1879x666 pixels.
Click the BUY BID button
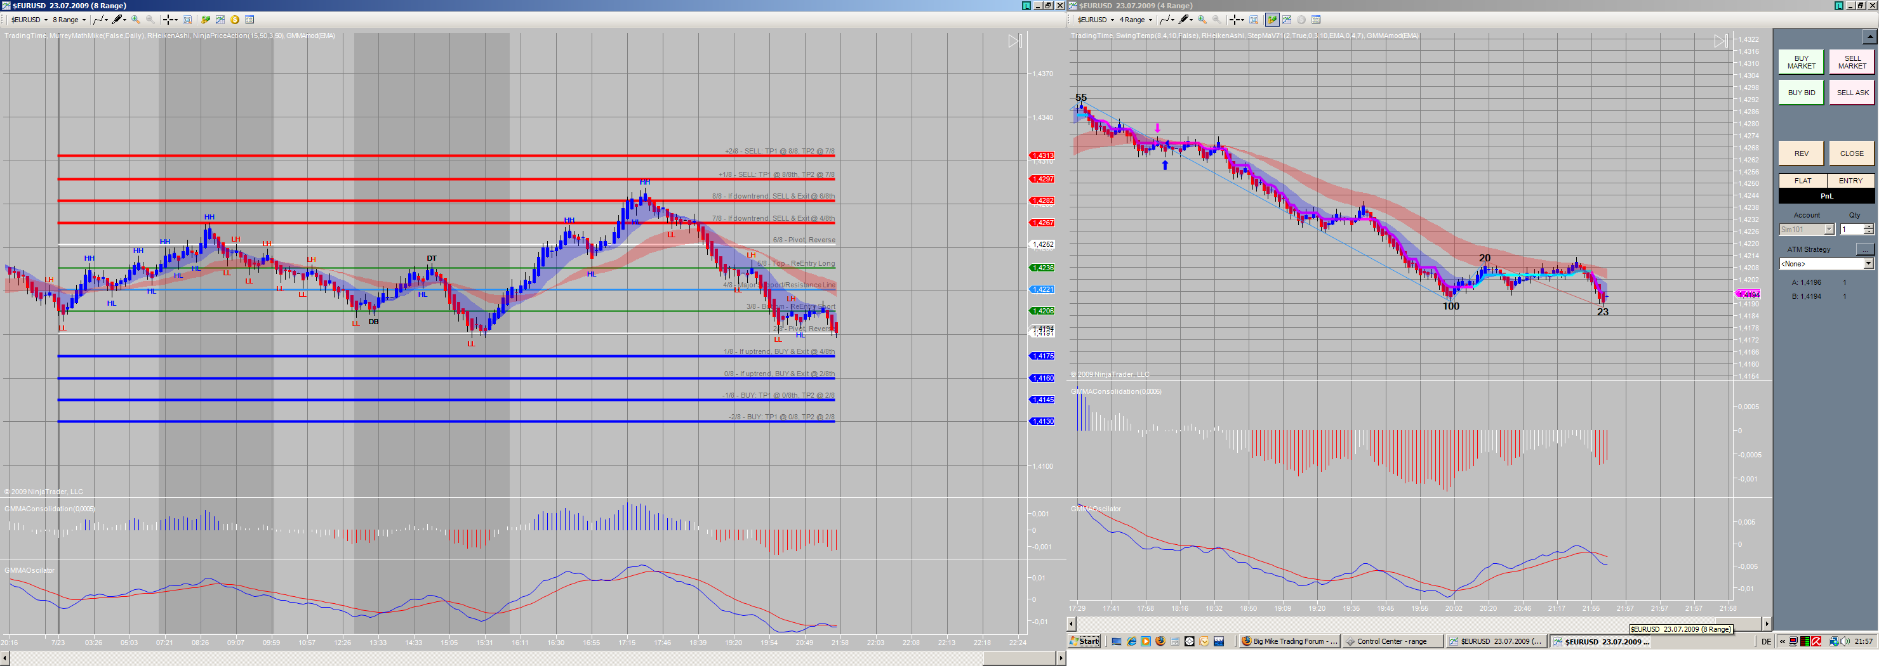pyautogui.click(x=1801, y=93)
